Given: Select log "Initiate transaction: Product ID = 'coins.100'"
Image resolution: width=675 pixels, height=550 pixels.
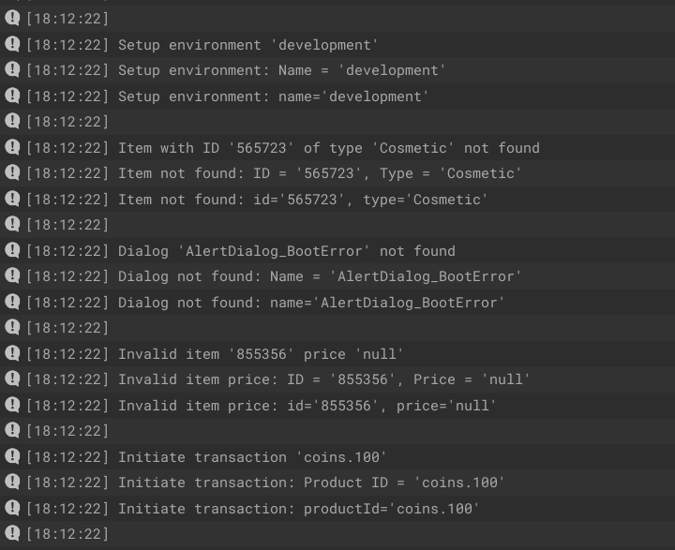Looking at the screenshot, I should pyautogui.click(x=337, y=483).
